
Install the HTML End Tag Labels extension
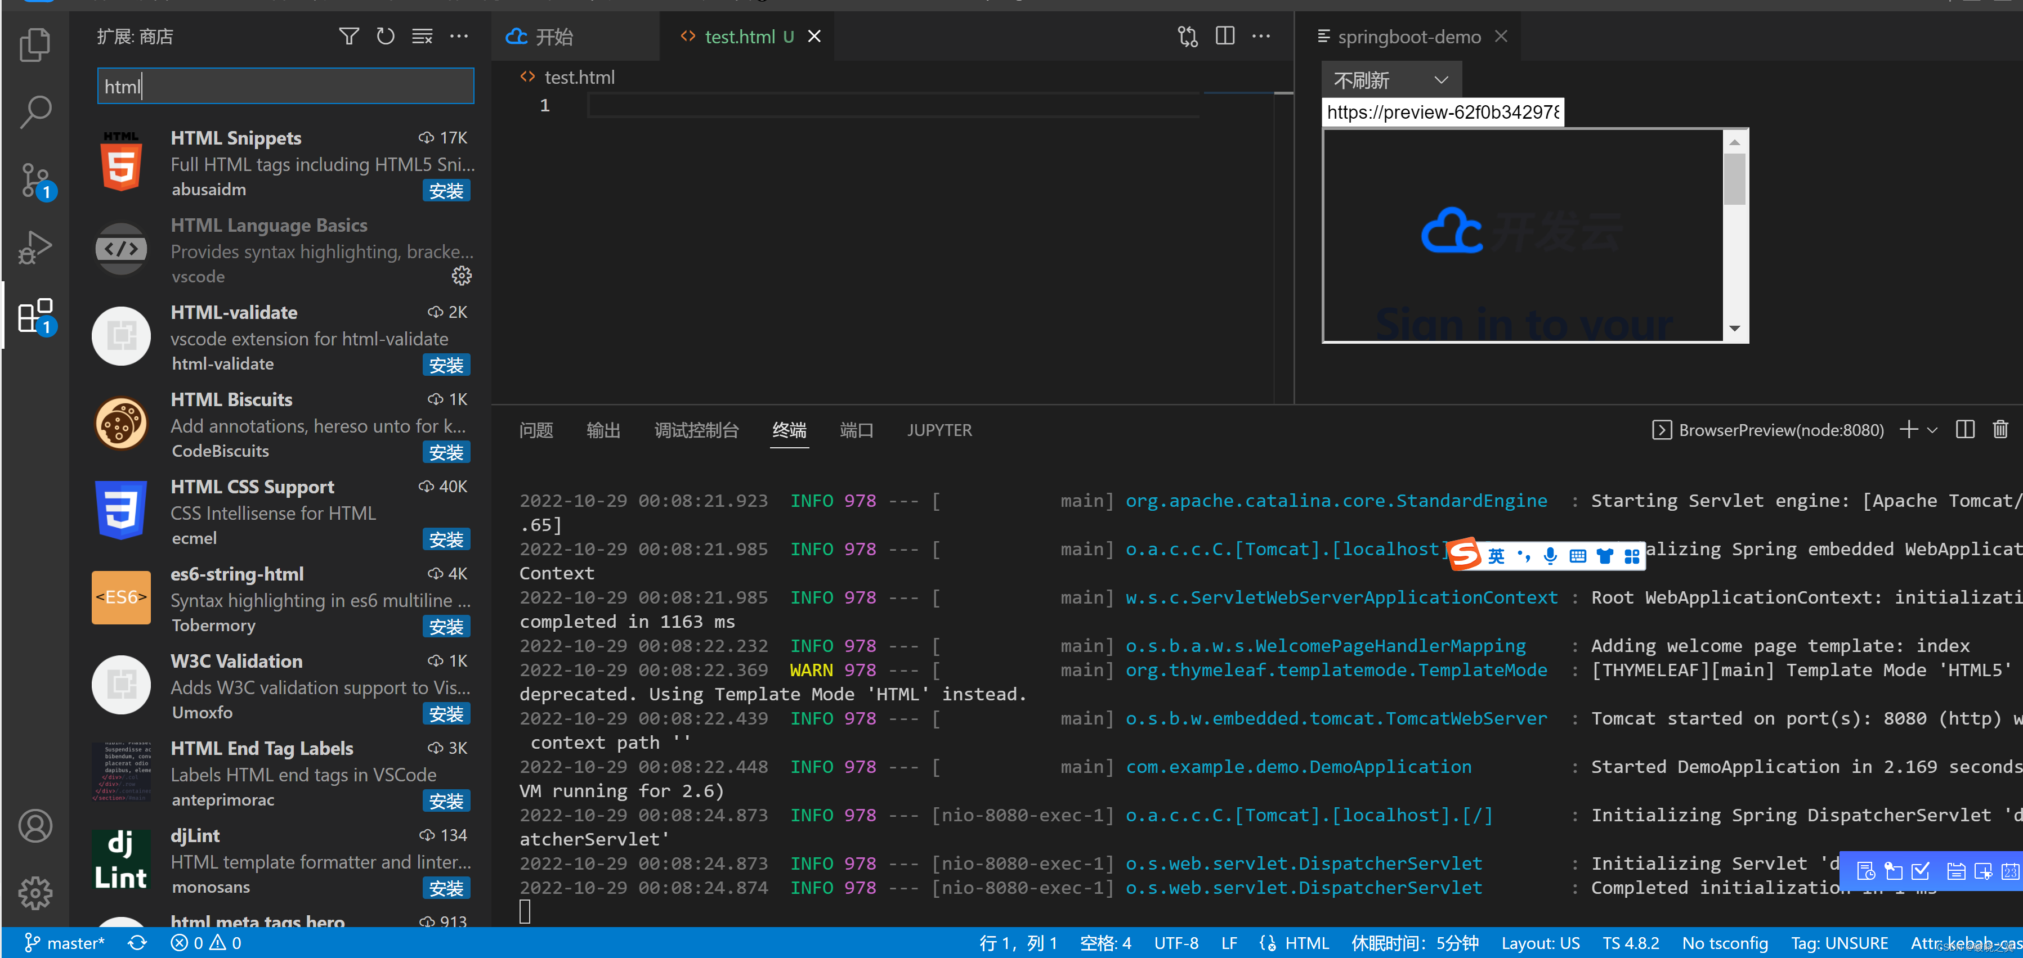click(446, 800)
